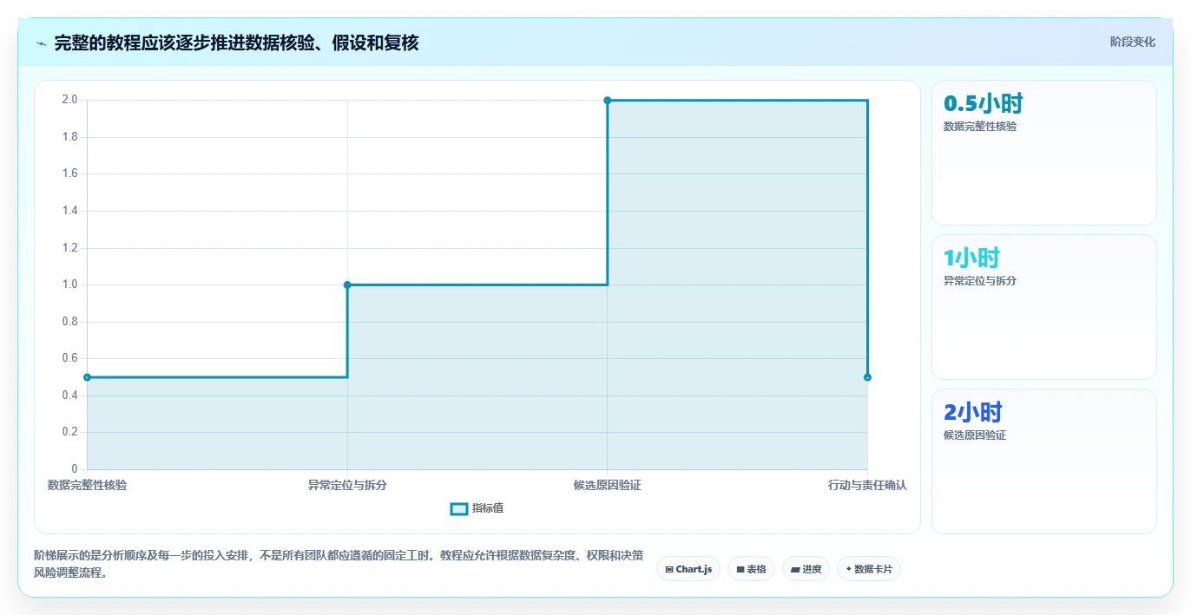The width and height of the screenshot is (1191, 615).
Task: Click the footnote text starting 阶梯展示的是分析顺序
Action: click(338, 564)
